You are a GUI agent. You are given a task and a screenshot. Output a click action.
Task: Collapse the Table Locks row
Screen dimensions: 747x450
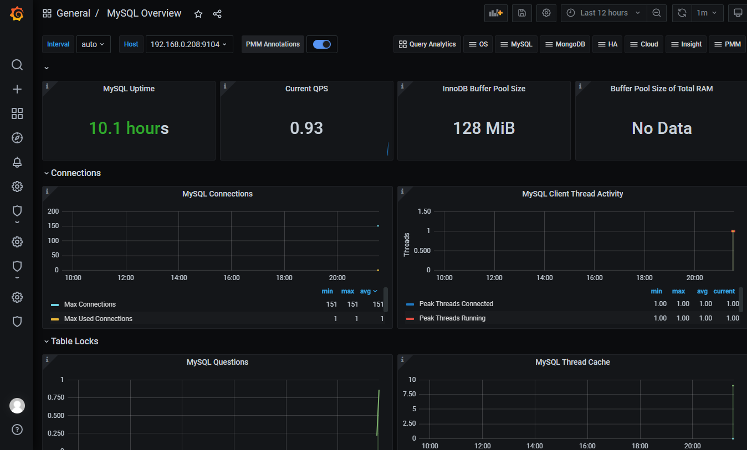71,342
